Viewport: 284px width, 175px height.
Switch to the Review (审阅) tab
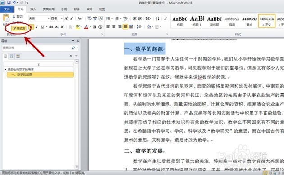pyautogui.click(x=89, y=9)
